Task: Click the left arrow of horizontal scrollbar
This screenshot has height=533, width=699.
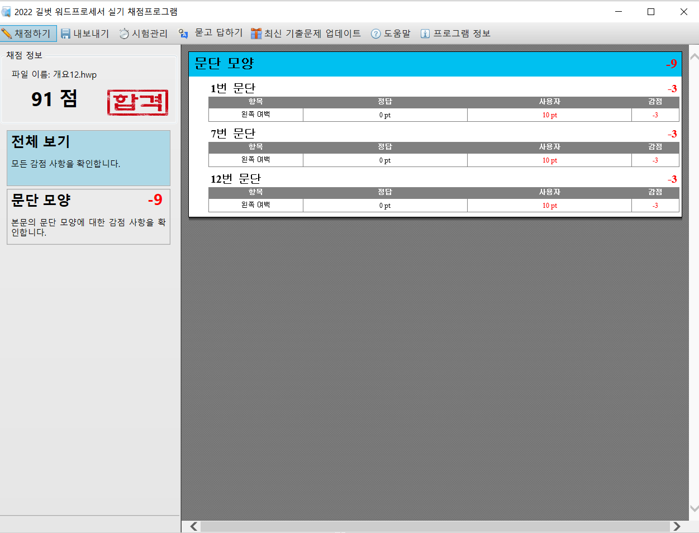Action: (x=194, y=526)
